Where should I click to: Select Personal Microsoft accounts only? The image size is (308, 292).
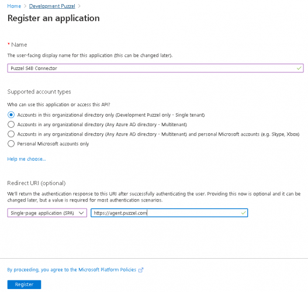pos(11,144)
